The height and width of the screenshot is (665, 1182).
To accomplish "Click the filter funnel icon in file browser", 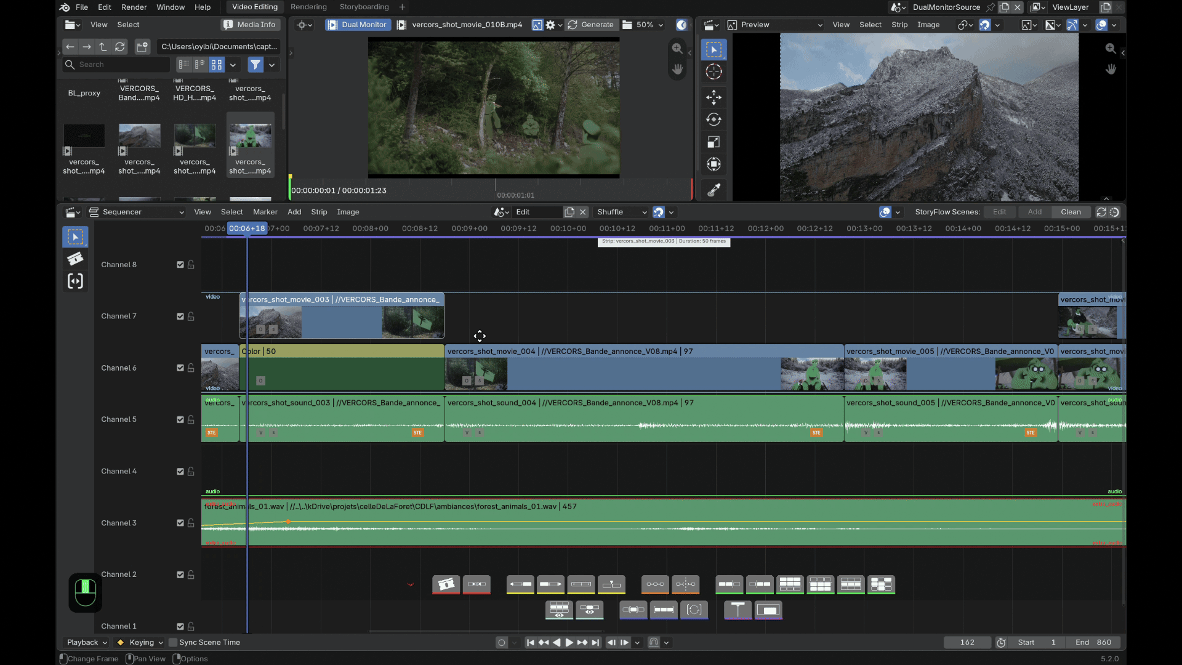I will click(x=255, y=64).
